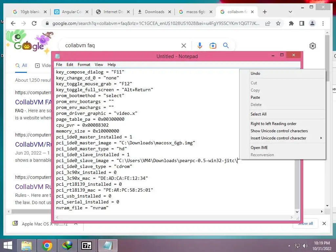The width and height of the screenshot is (336, 252).
Task: Open Chrome extensions puzzle icon
Action: (x=291, y=23)
